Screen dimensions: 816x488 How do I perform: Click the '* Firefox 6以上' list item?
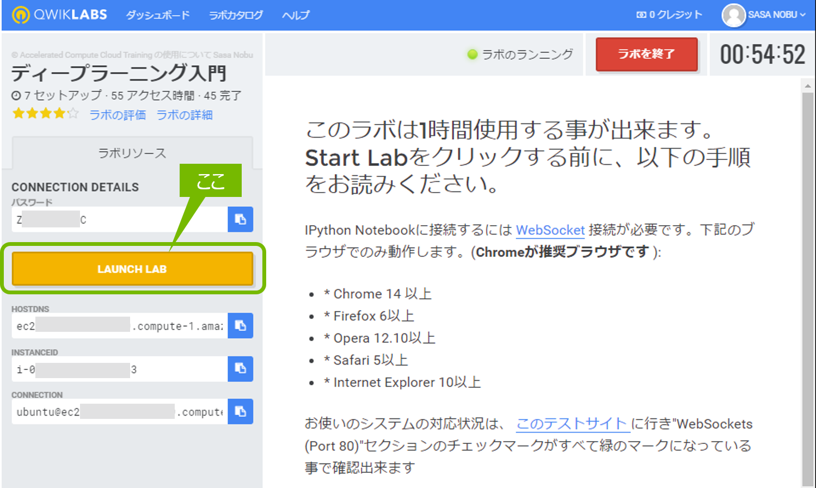(x=369, y=316)
